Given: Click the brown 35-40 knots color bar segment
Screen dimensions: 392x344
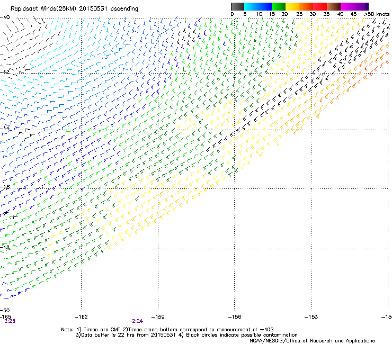Looking at the screenshot, I should [x=334, y=6].
